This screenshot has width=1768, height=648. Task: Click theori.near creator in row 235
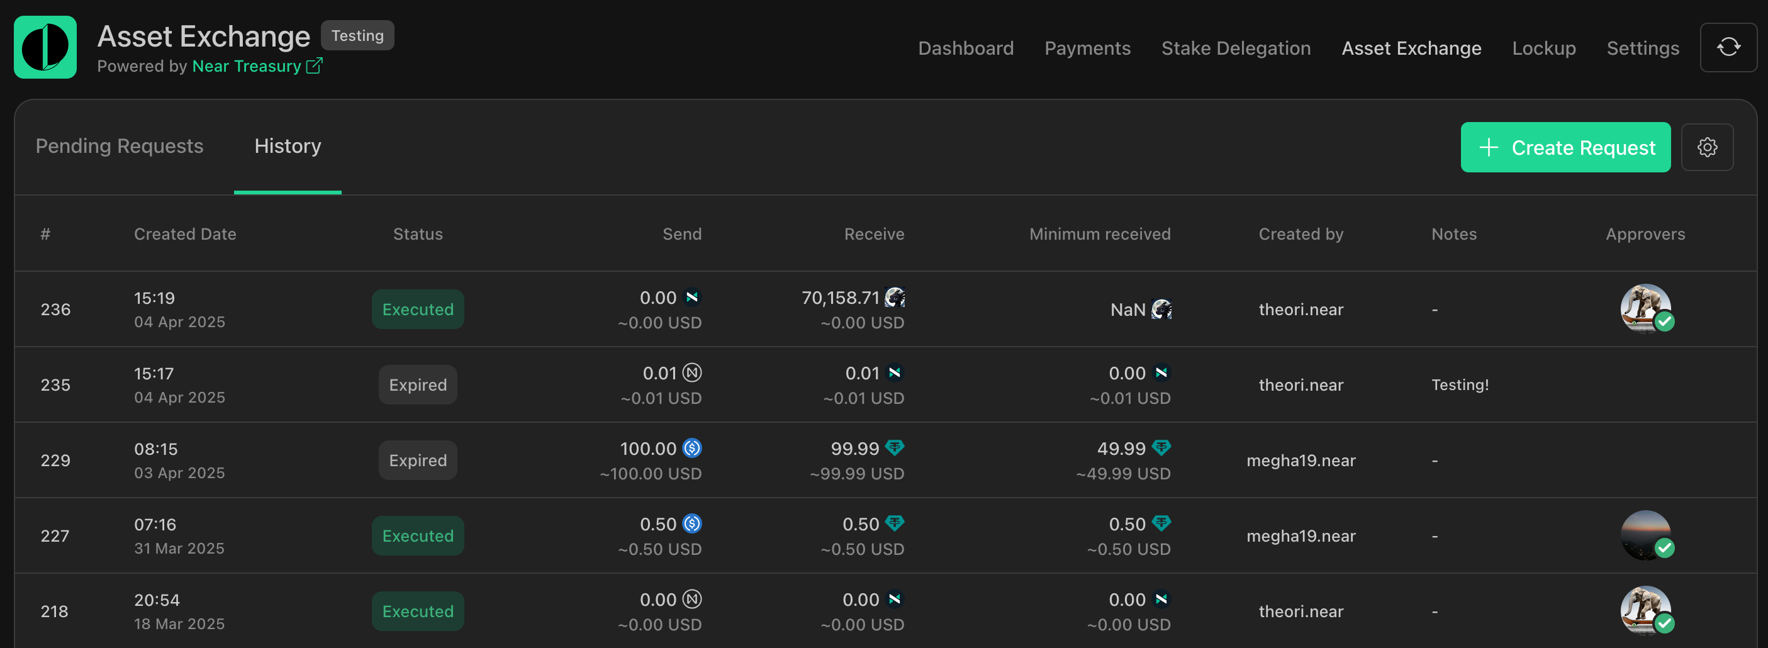pos(1301,385)
